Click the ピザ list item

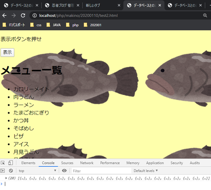pos(18,136)
